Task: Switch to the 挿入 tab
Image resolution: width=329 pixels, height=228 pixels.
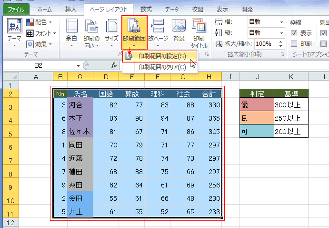Action: pyautogui.click(x=71, y=10)
